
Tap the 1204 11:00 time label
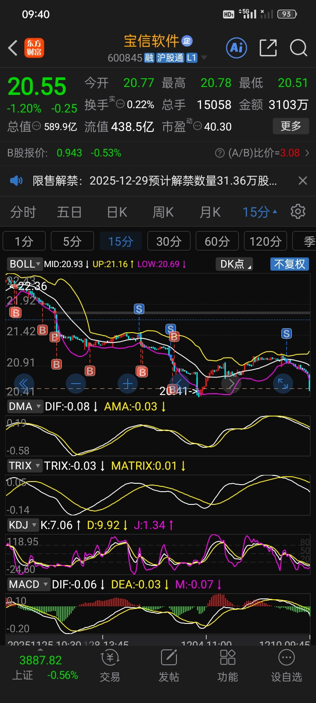click(x=206, y=643)
